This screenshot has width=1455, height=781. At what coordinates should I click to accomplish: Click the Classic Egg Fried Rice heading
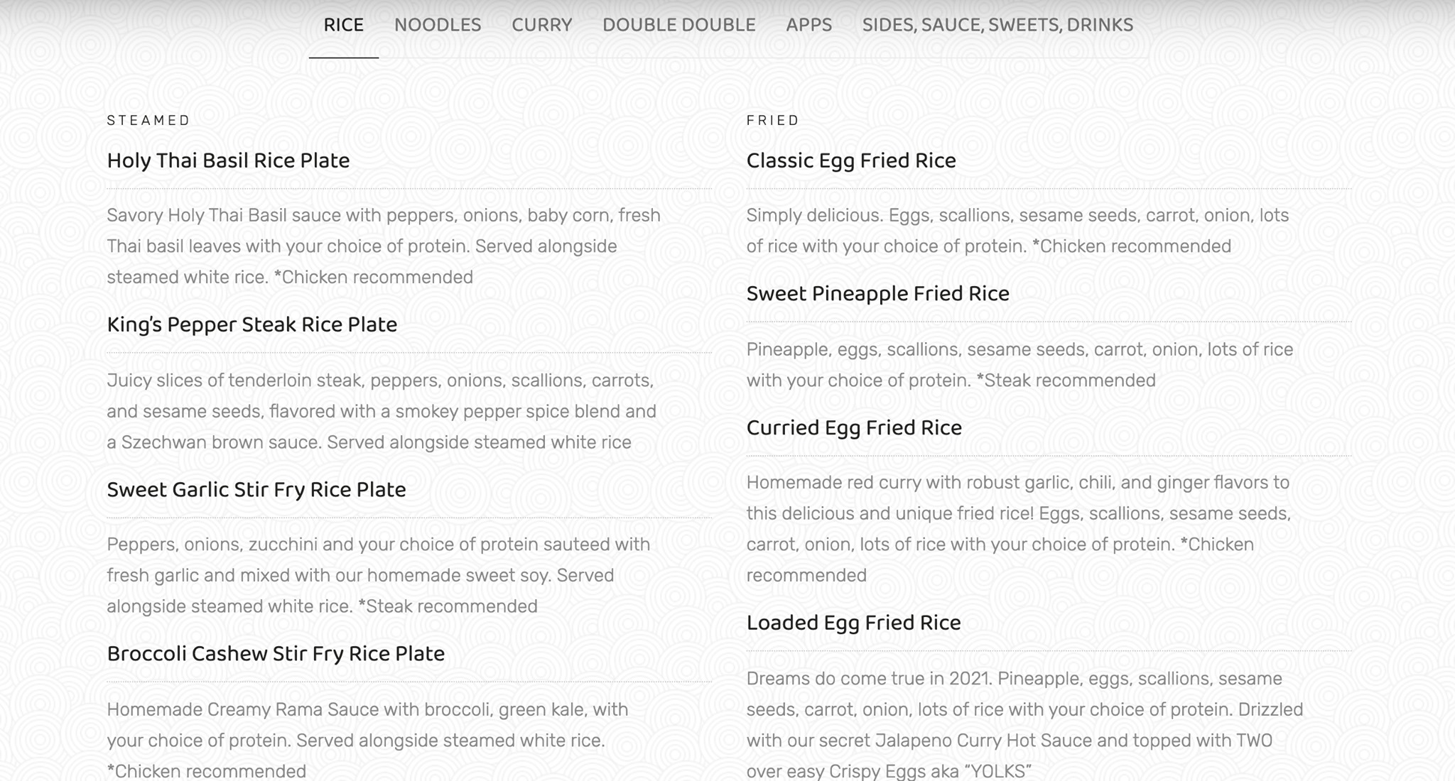[850, 160]
